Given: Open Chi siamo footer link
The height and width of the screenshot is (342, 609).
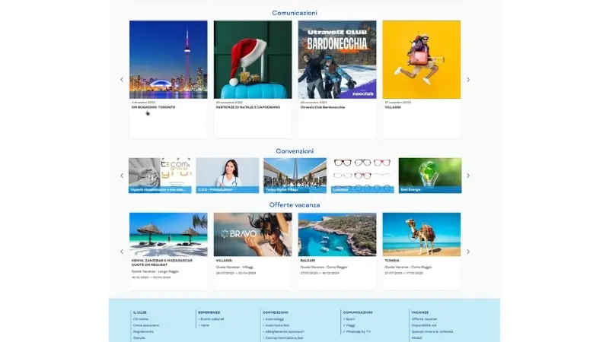Looking at the screenshot, I should (x=141, y=318).
